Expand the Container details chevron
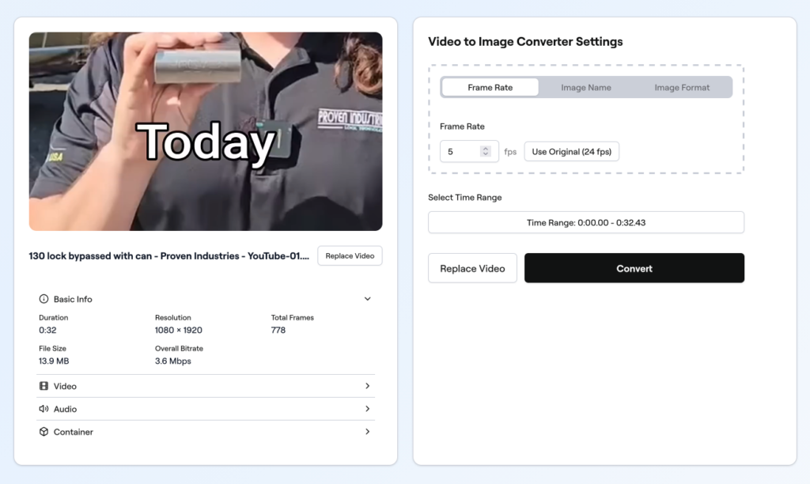 click(x=367, y=432)
